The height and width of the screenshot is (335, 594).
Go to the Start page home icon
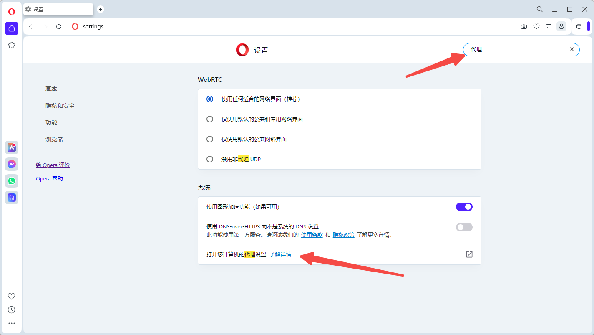coord(12,28)
